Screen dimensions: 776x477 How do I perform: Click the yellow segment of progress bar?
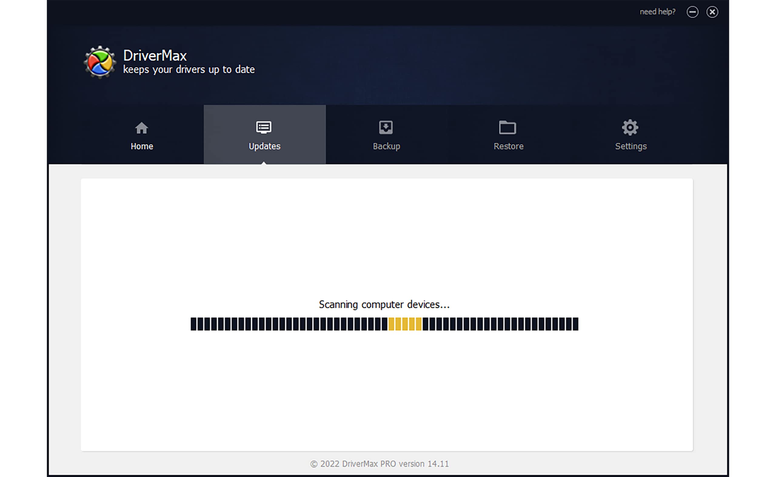coord(405,324)
